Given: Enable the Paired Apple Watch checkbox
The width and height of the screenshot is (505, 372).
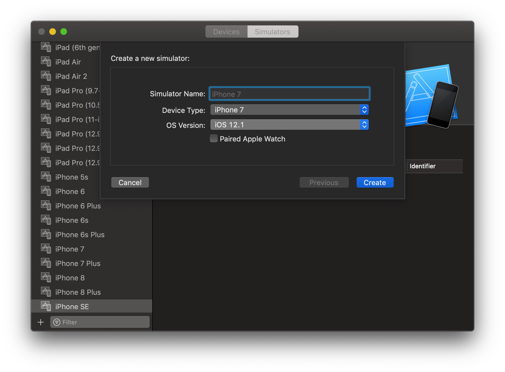Looking at the screenshot, I should 214,138.
